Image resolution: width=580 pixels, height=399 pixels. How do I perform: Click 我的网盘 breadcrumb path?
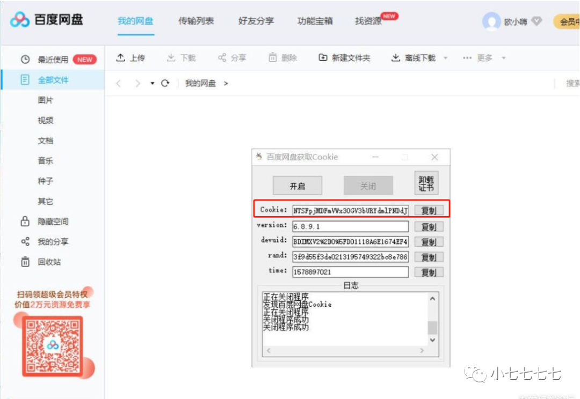pyautogui.click(x=200, y=84)
